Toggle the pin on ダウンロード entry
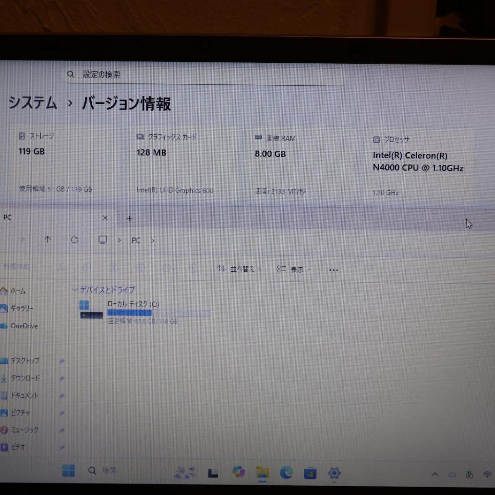This screenshot has width=495, height=495. click(x=62, y=378)
